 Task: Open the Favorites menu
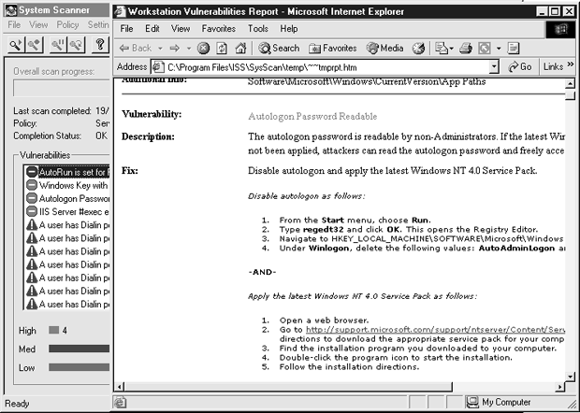click(218, 29)
